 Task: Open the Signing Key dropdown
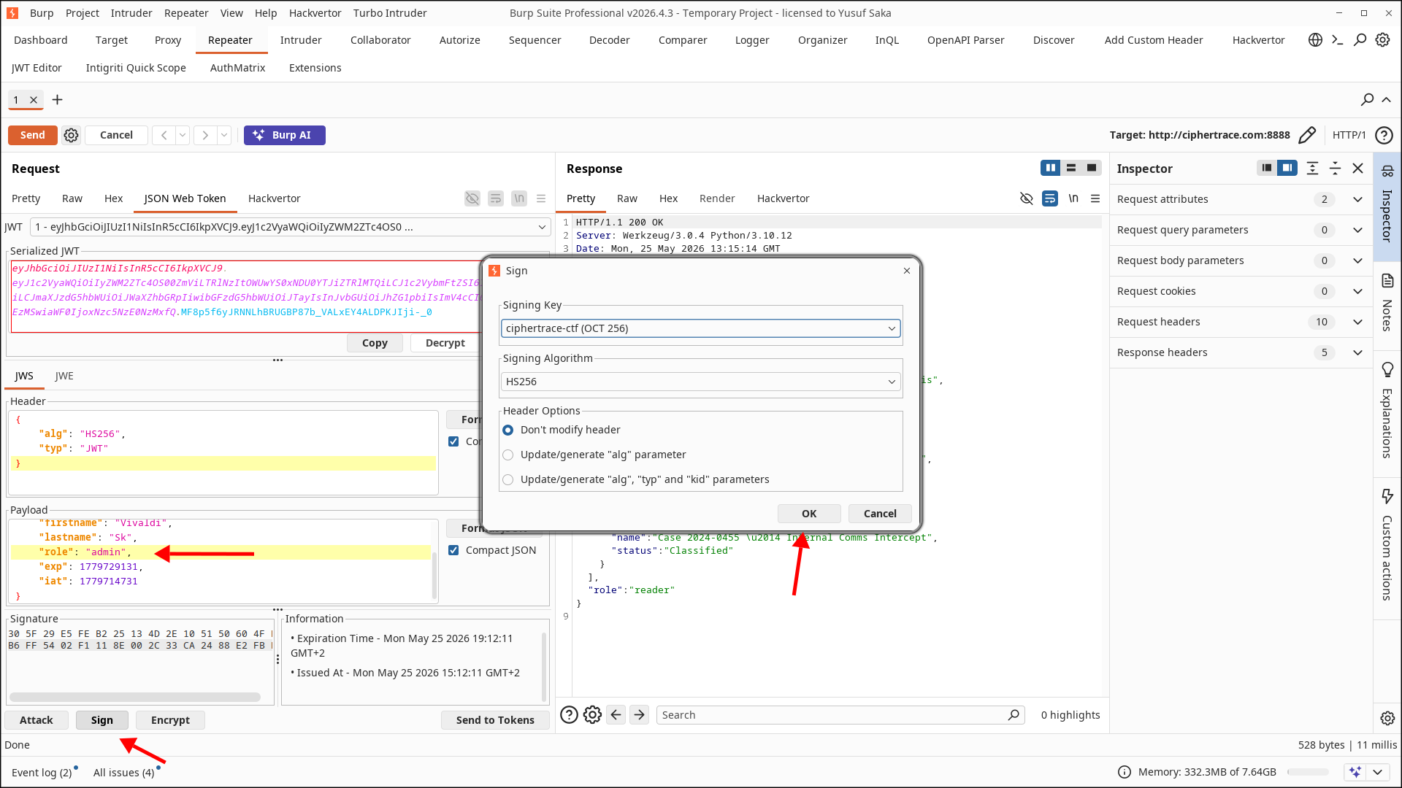700,329
